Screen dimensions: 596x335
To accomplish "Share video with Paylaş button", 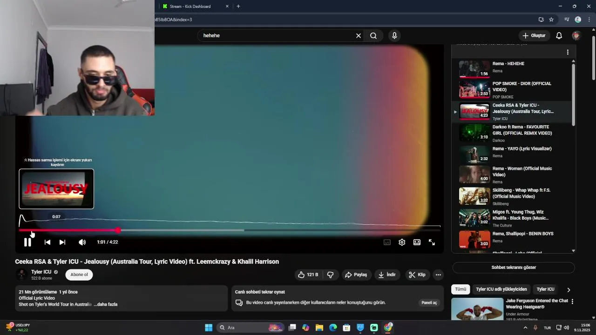I will (356, 275).
